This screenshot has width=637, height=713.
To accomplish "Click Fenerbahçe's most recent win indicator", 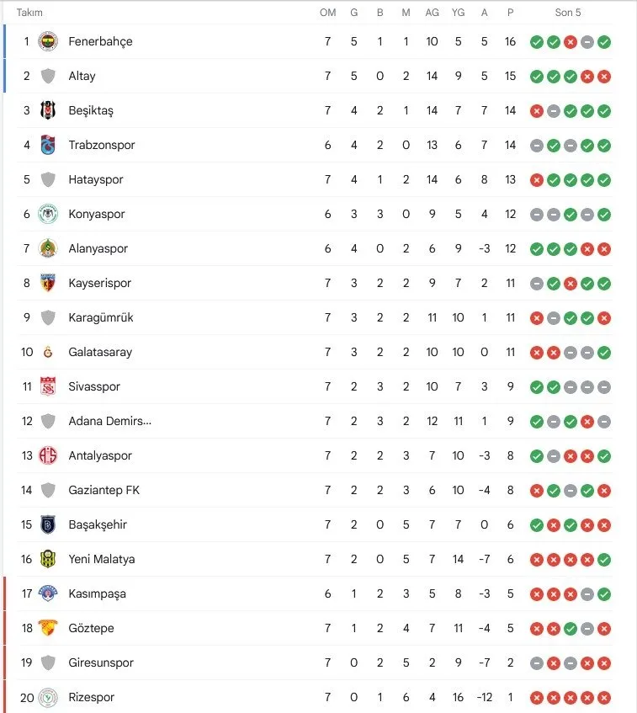I will click(x=604, y=42).
